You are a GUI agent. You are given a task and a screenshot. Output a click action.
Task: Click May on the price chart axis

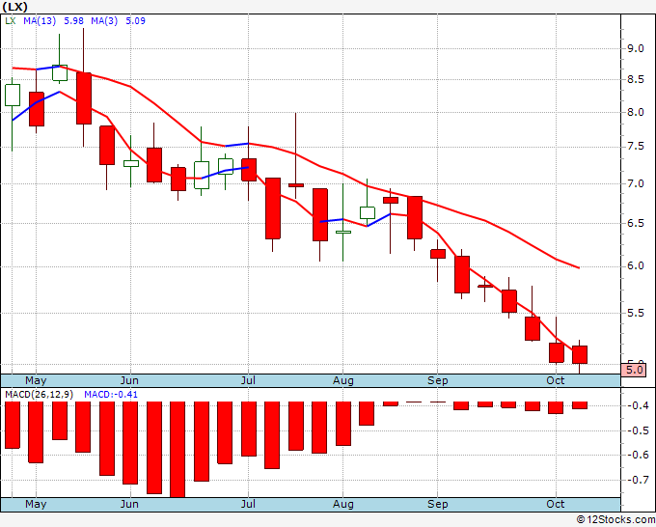click(x=36, y=380)
